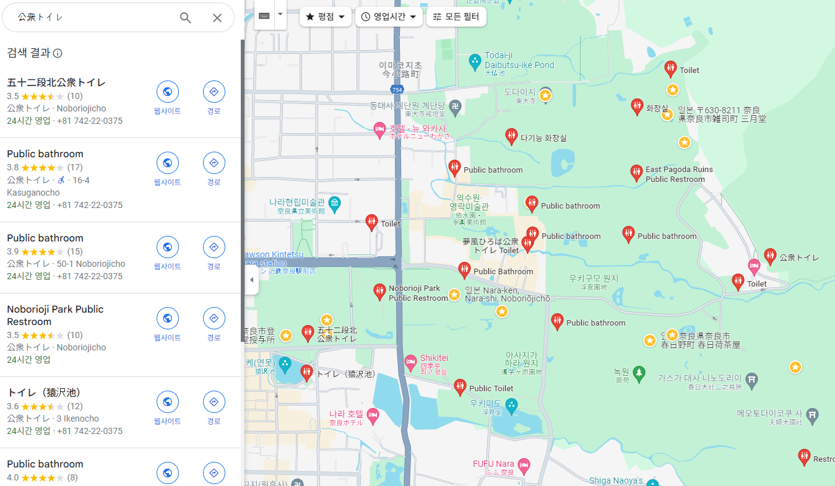This screenshot has width=835, height=486.
Task: Click the 나라 호텔 hotel pin
Action: coord(373,415)
